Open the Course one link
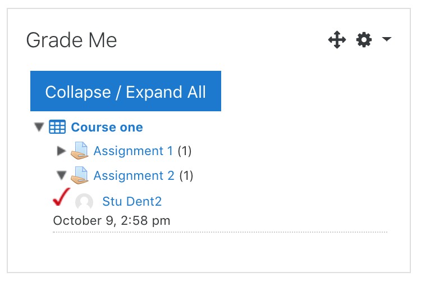This screenshot has height=281, width=421. [x=107, y=127]
